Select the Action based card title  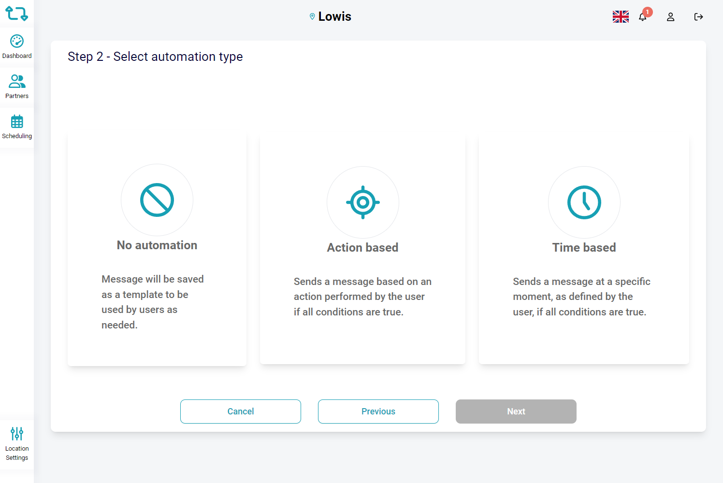tap(363, 248)
